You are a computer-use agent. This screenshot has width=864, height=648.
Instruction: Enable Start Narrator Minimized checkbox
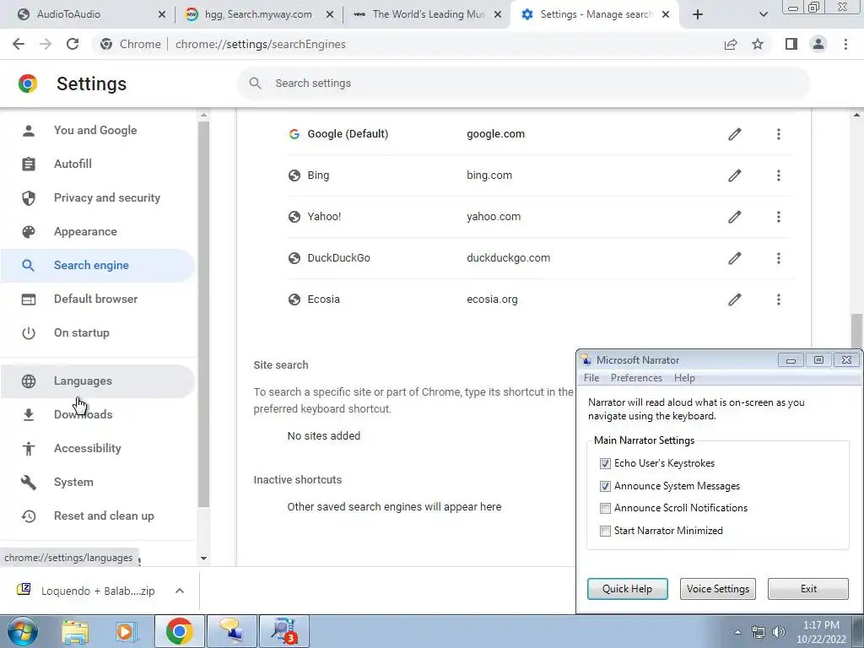click(x=605, y=531)
